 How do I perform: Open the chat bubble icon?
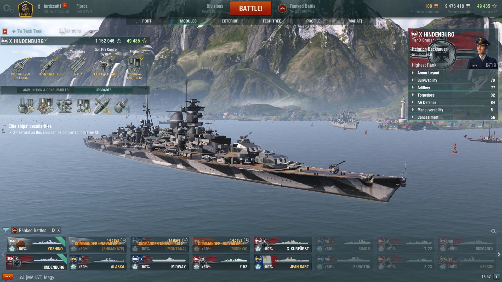[7, 277]
